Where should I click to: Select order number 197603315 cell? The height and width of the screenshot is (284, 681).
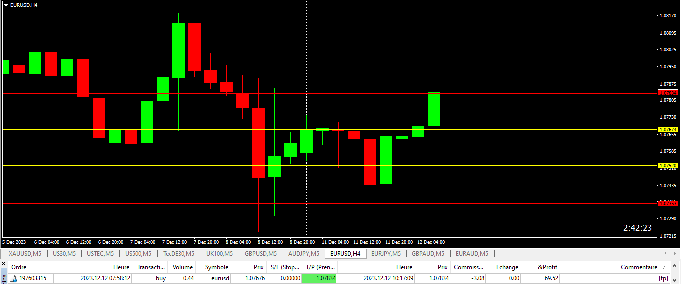[x=33, y=278]
